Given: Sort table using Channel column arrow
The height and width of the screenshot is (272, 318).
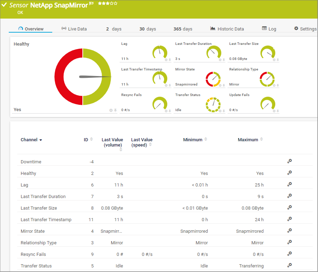Looking at the screenshot, I should pos(41,140).
